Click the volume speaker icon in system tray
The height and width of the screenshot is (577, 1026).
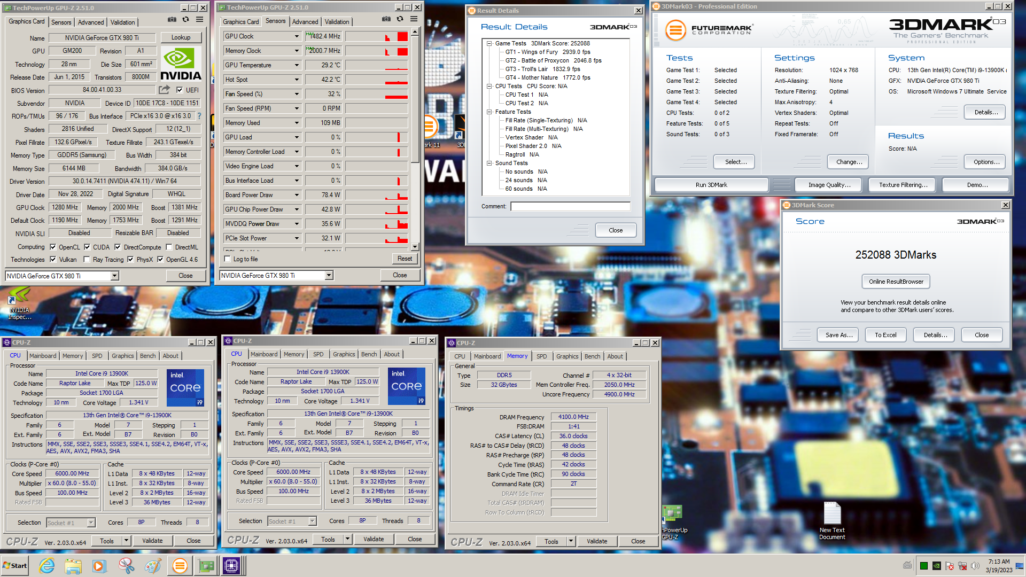click(975, 566)
